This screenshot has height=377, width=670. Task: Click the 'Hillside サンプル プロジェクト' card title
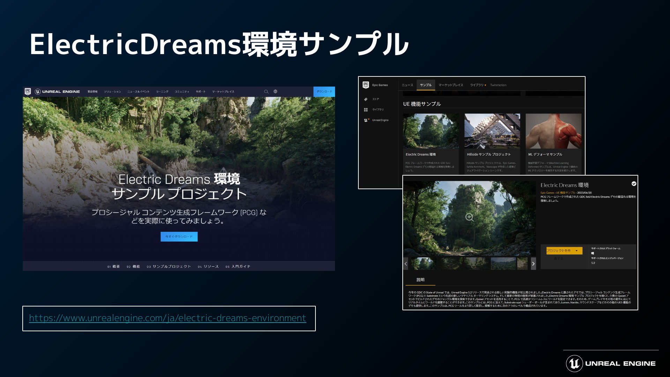click(x=489, y=154)
